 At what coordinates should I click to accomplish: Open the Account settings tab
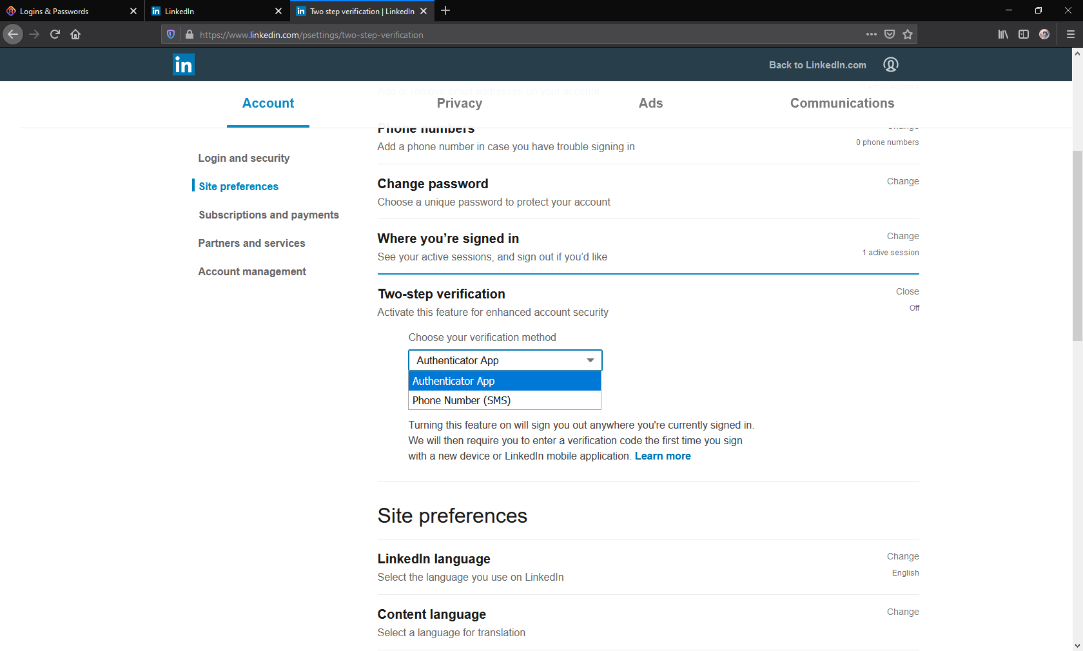tap(268, 103)
